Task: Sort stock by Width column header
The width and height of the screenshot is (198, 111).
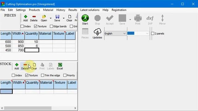Action: click(19, 84)
